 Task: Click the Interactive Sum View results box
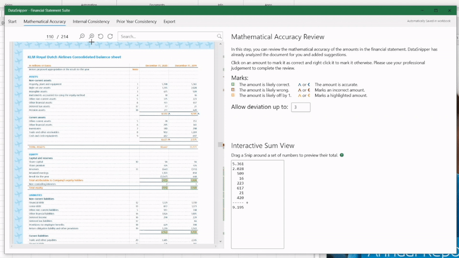click(257, 205)
